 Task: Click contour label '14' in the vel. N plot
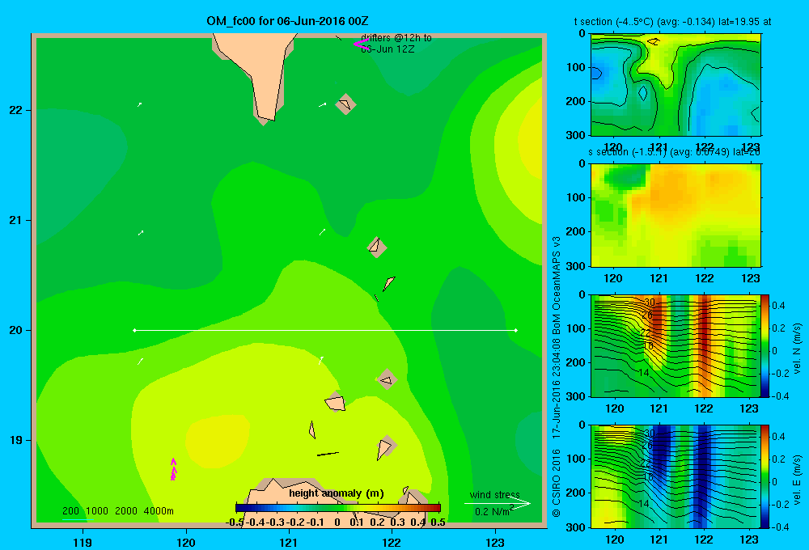[643, 373]
